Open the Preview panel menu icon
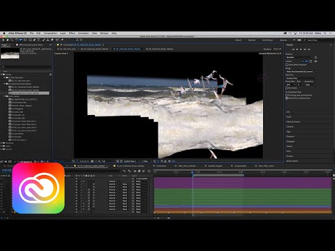Viewport: 335px width, 251px height. 331,45
